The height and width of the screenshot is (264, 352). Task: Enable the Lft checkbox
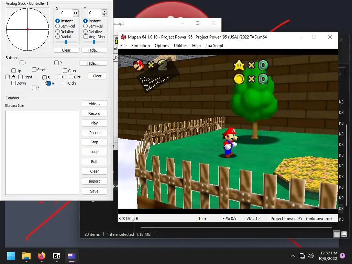[8, 77]
